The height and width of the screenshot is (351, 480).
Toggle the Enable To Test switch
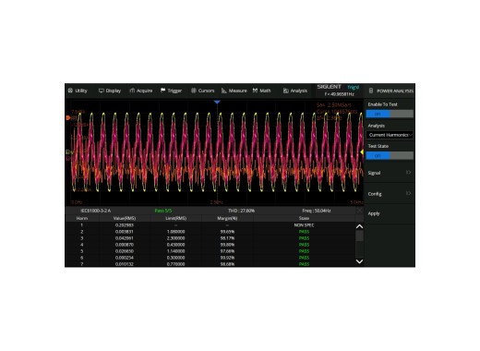390,114
